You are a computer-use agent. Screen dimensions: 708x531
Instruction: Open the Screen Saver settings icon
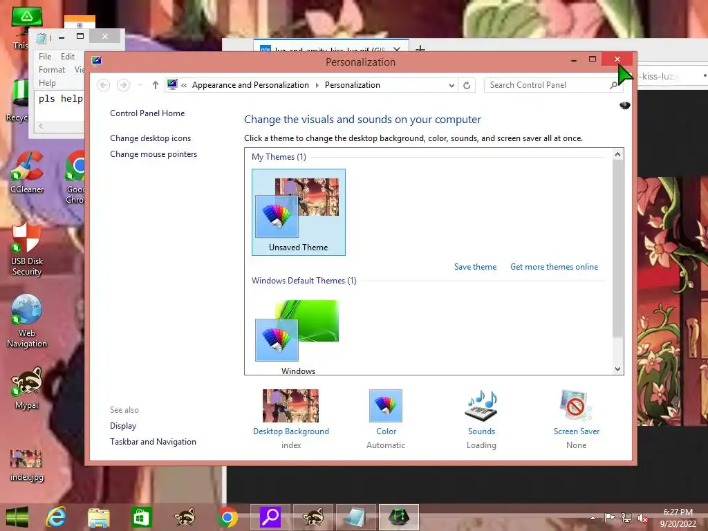(x=576, y=405)
